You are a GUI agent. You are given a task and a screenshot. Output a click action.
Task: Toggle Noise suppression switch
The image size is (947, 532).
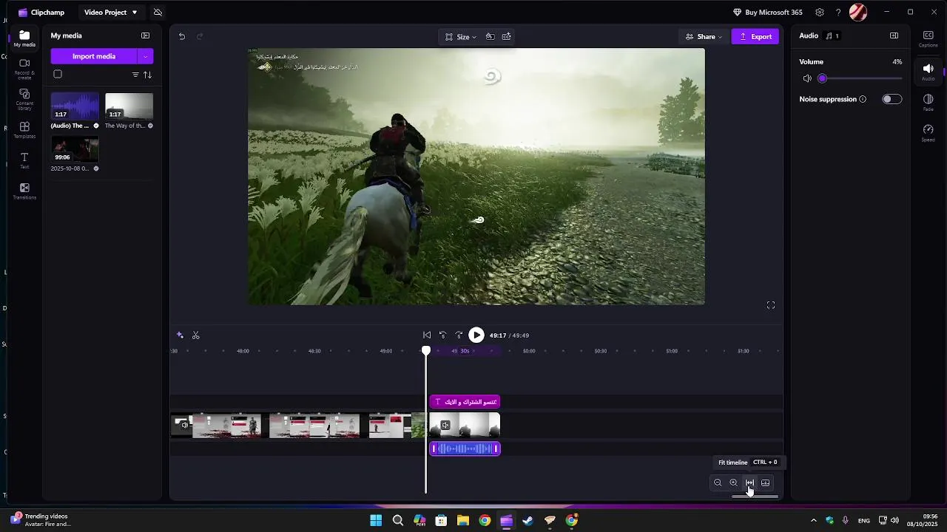click(x=892, y=99)
